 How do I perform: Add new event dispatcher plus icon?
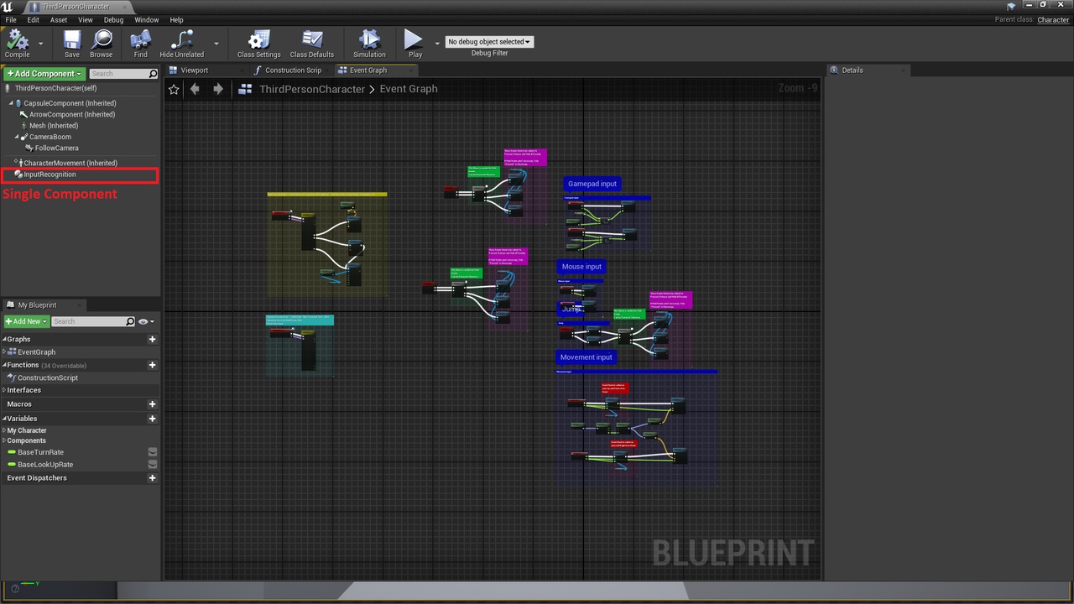point(152,478)
